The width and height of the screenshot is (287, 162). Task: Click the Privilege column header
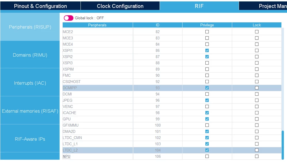207,25
